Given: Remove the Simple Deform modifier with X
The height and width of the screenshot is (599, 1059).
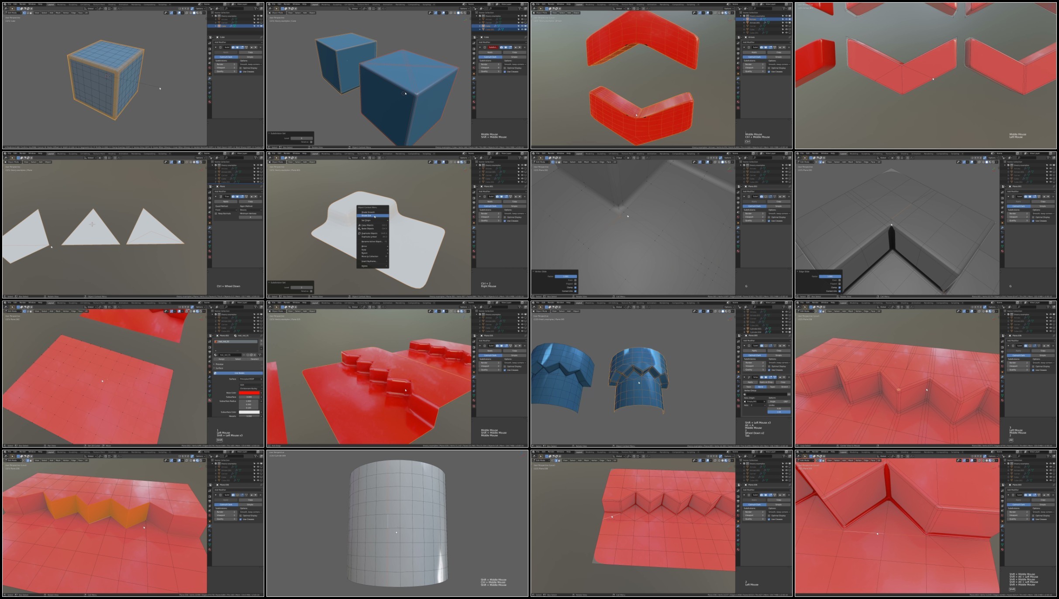Looking at the screenshot, I should (789, 377).
